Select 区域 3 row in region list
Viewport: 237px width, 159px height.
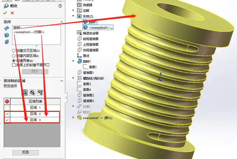35,120
